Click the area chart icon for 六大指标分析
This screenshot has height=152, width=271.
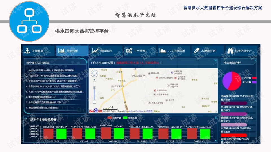[x=163, y=51]
